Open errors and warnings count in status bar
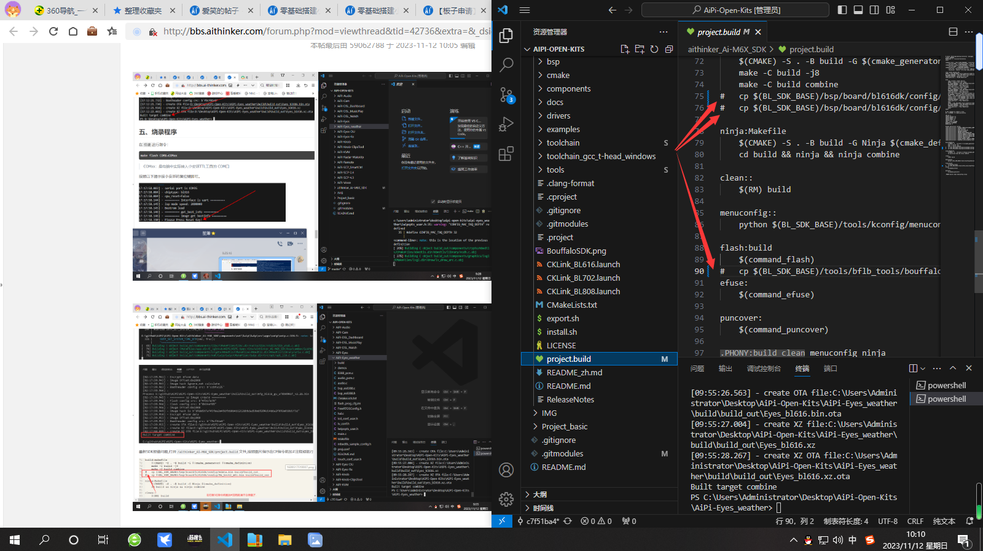Viewport: 983px width, 551px height. pos(596,521)
